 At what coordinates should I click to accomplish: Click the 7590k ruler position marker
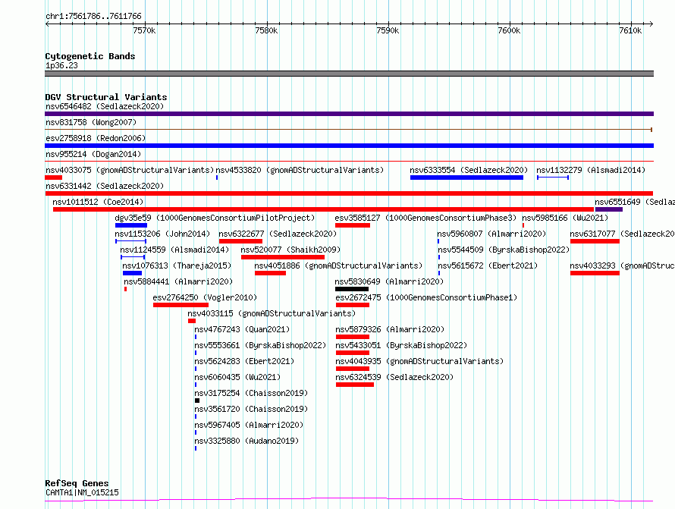[388, 30]
